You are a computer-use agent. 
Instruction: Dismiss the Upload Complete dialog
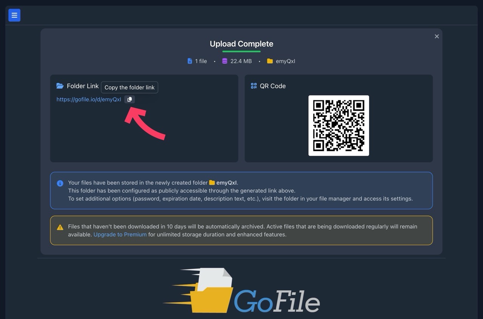pyautogui.click(x=437, y=36)
